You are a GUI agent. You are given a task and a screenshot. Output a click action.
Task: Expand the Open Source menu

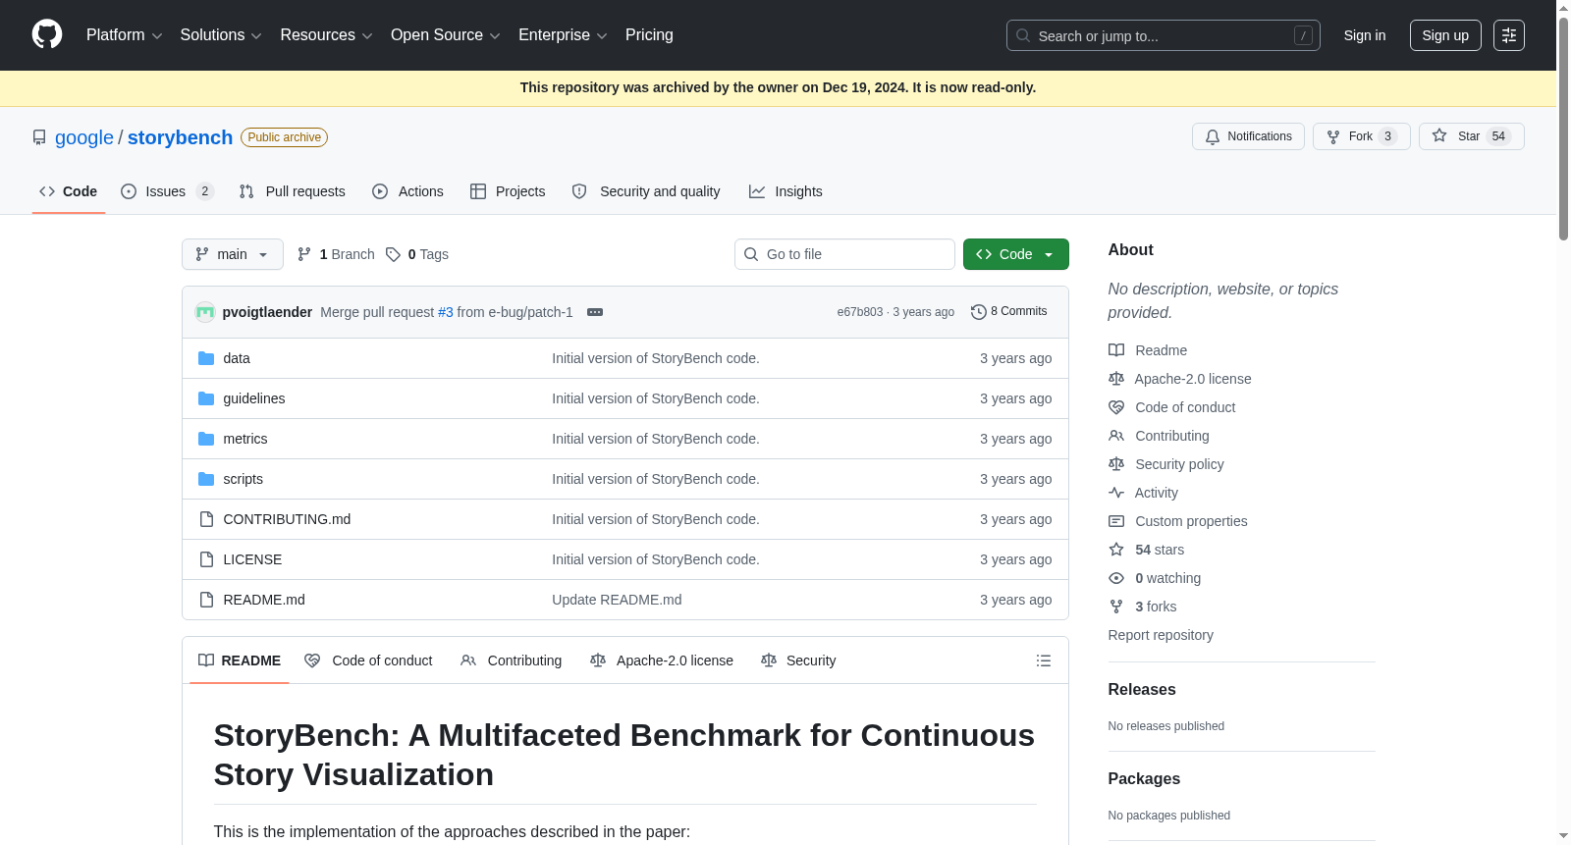pyautogui.click(x=445, y=35)
